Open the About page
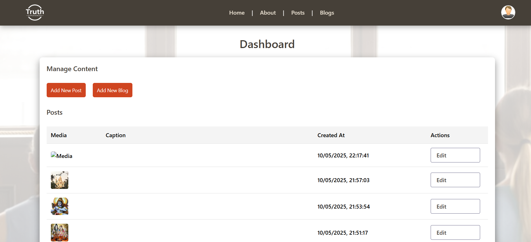This screenshot has width=531, height=242. [268, 13]
